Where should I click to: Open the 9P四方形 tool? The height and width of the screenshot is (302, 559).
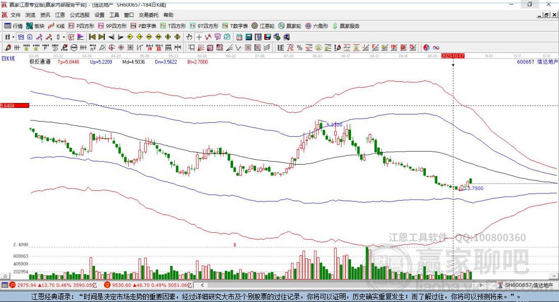point(112,26)
